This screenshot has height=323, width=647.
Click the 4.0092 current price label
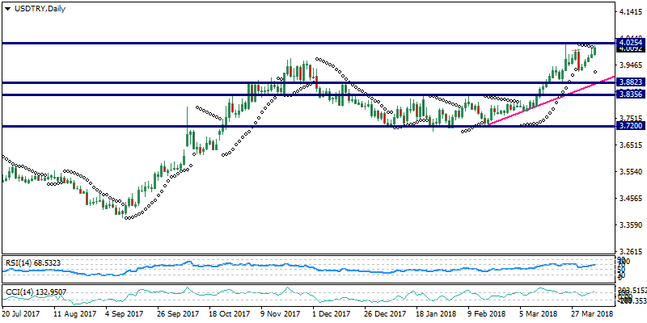[629, 49]
